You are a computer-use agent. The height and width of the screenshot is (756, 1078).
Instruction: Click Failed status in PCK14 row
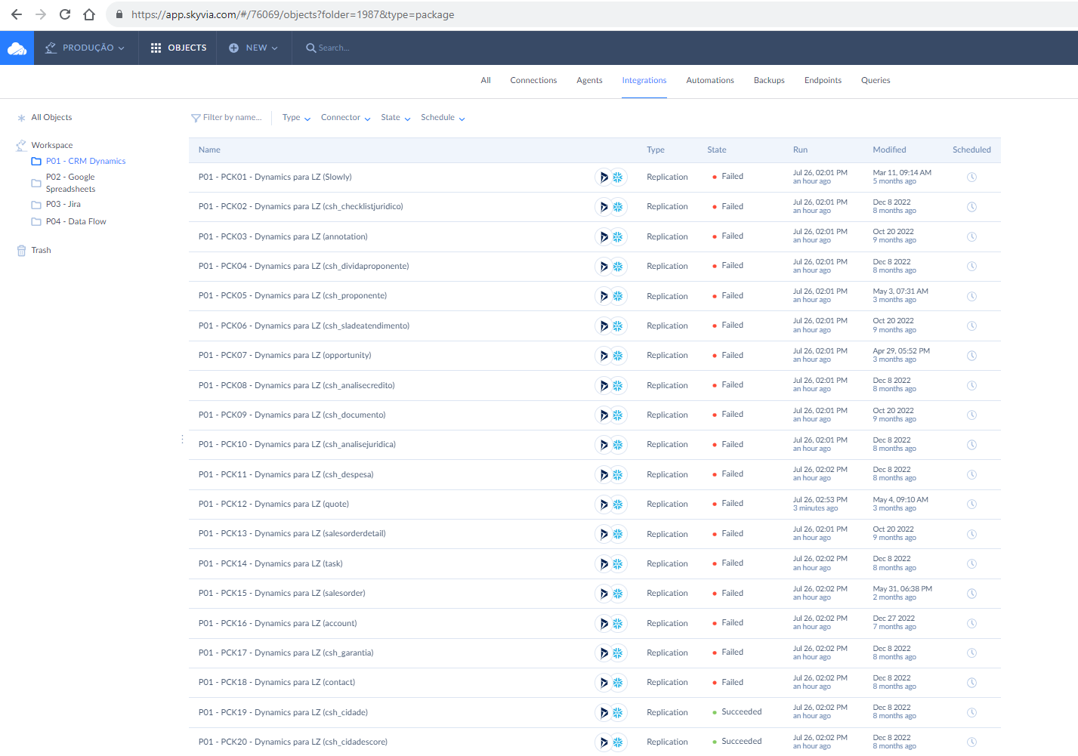(732, 563)
